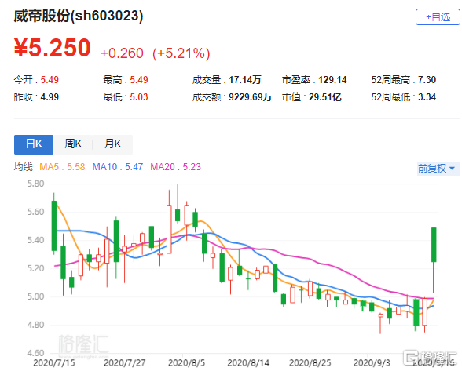Click the 成交额 turnover 9229.69万
The width and height of the screenshot is (462, 371).
pyautogui.click(x=250, y=97)
